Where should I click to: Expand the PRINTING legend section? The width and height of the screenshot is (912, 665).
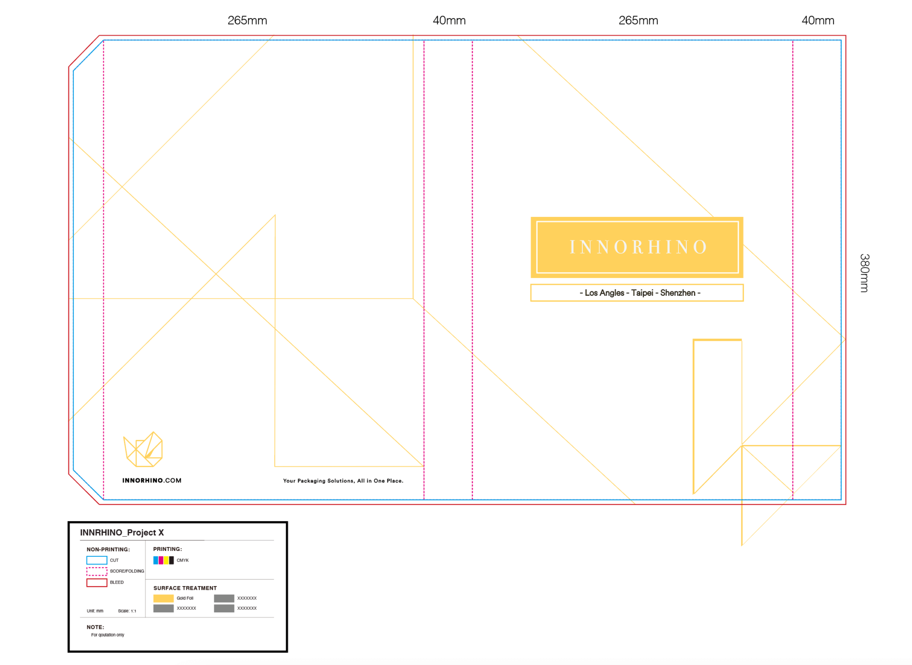[x=167, y=549]
